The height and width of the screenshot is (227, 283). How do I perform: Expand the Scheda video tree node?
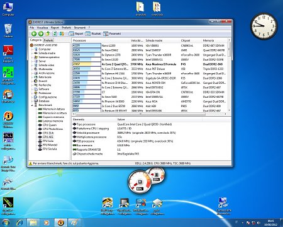click(32, 65)
